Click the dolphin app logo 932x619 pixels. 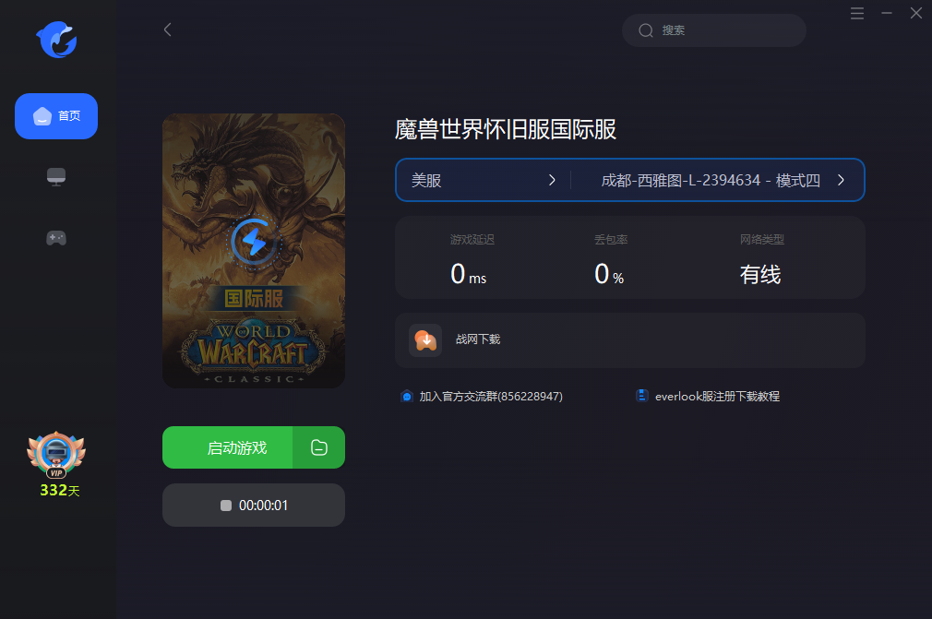click(x=56, y=40)
